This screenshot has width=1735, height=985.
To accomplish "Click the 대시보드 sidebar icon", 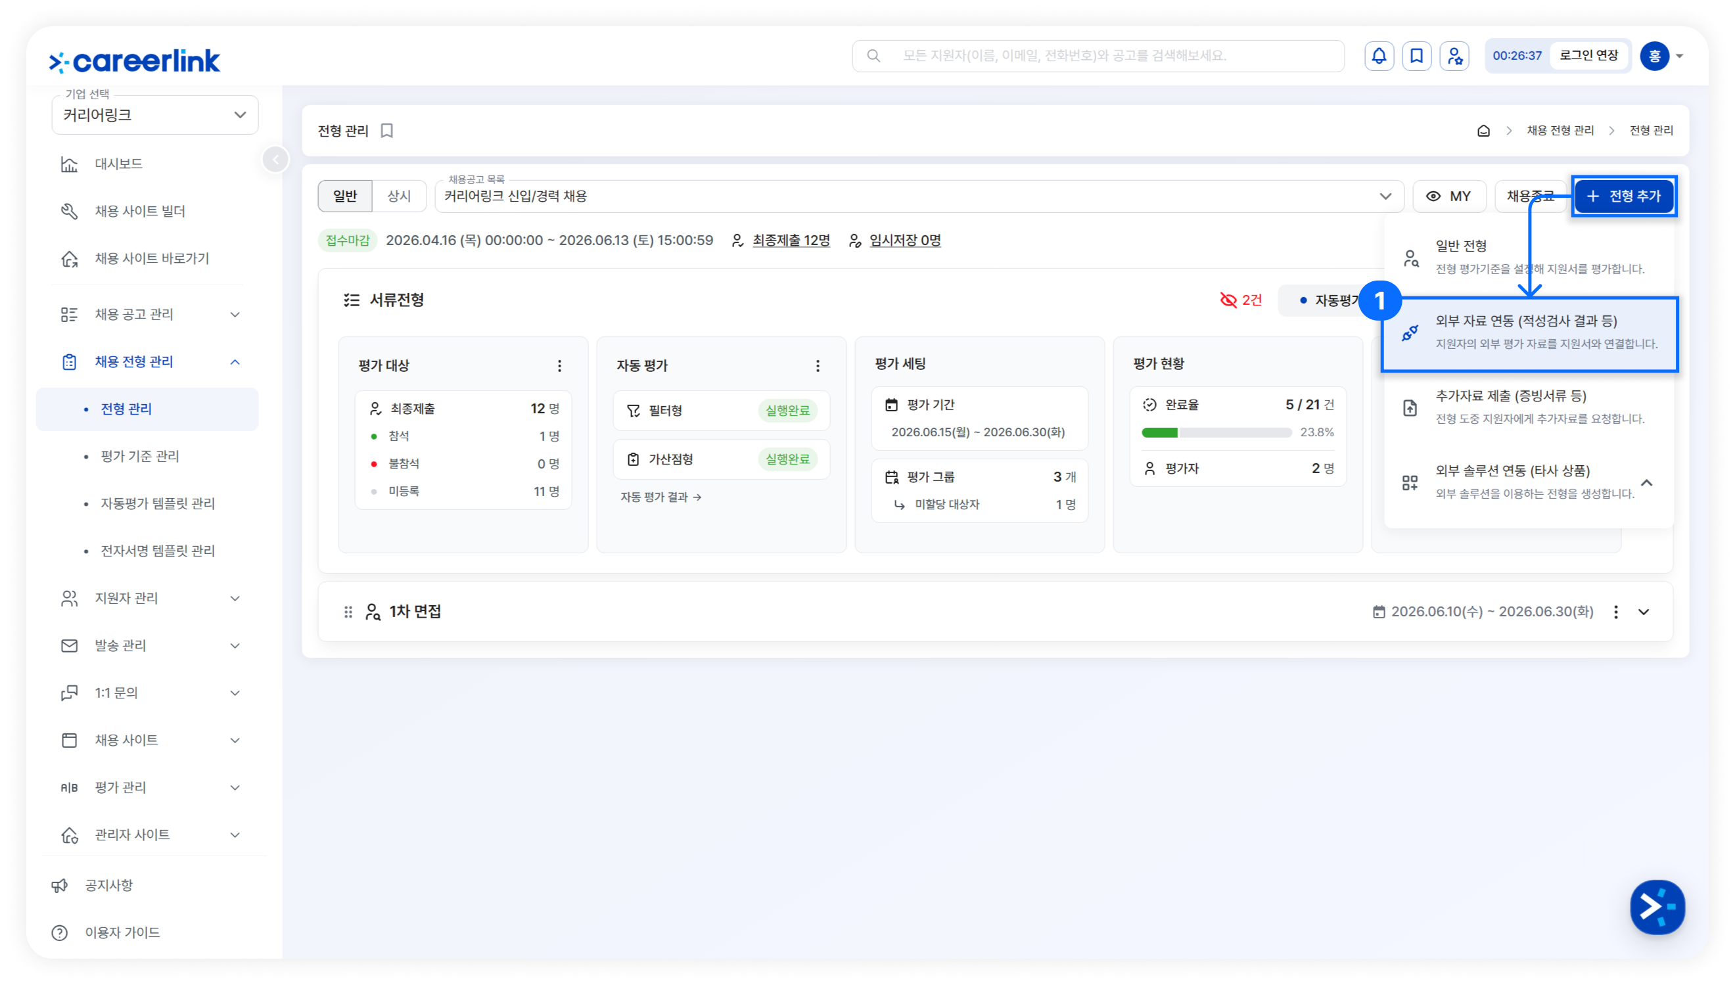I will (69, 164).
